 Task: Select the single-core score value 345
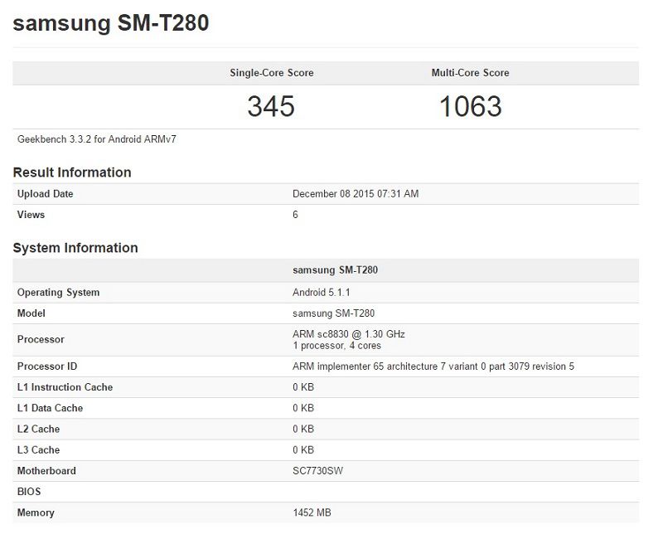pyautogui.click(x=271, y=106)
